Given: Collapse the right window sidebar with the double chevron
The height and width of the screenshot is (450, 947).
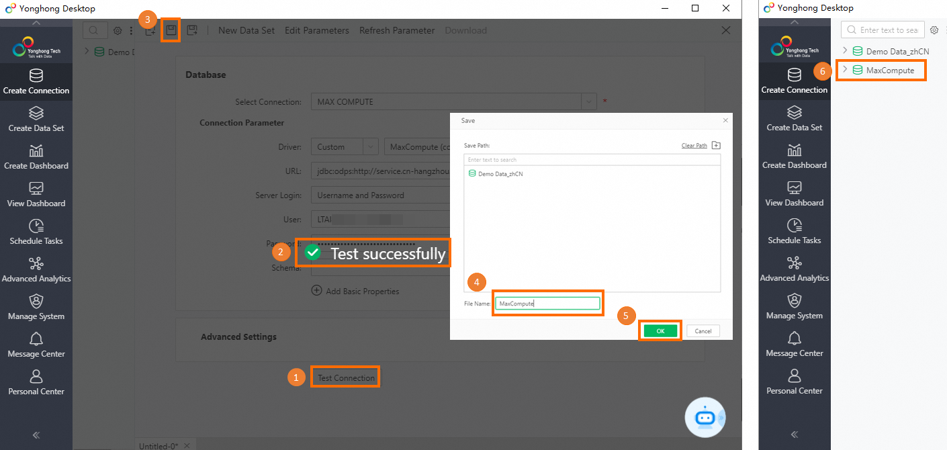Looking at the screenshot, I should tap(795, 434).
